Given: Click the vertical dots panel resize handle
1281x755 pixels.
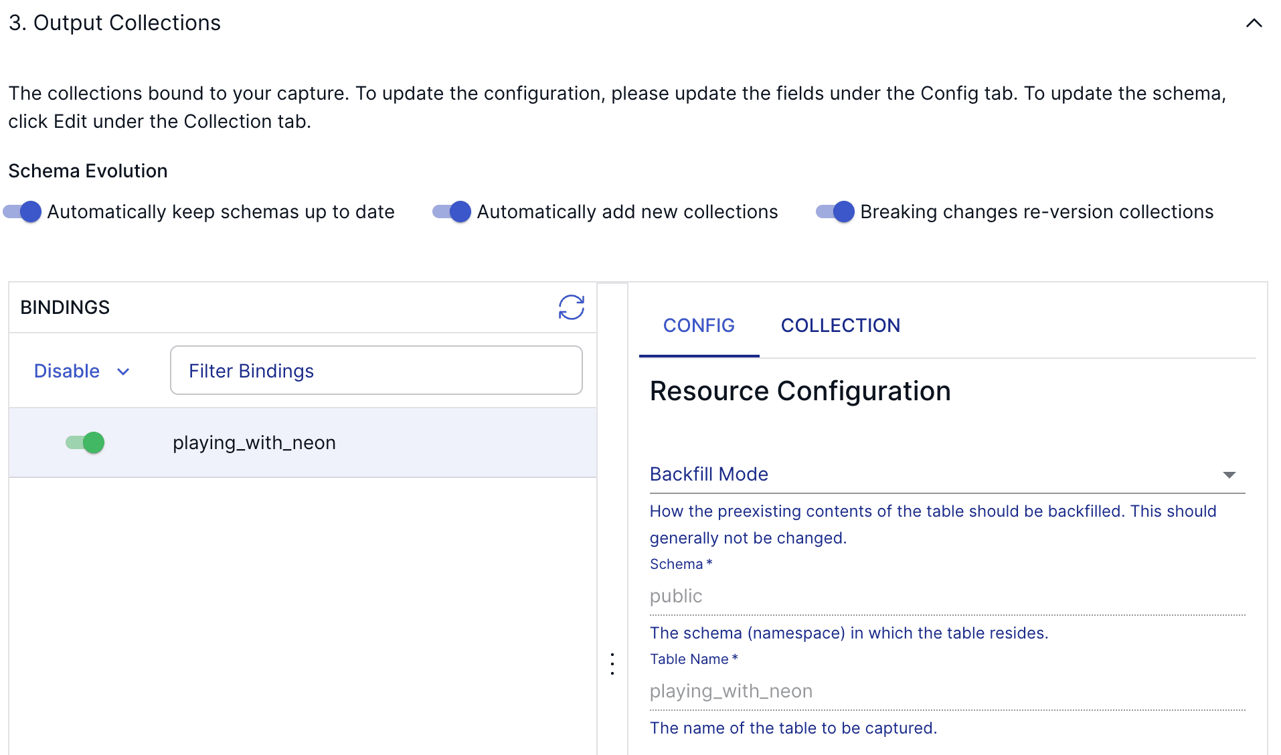Looking at the screenshot, I should click(612, 664).
